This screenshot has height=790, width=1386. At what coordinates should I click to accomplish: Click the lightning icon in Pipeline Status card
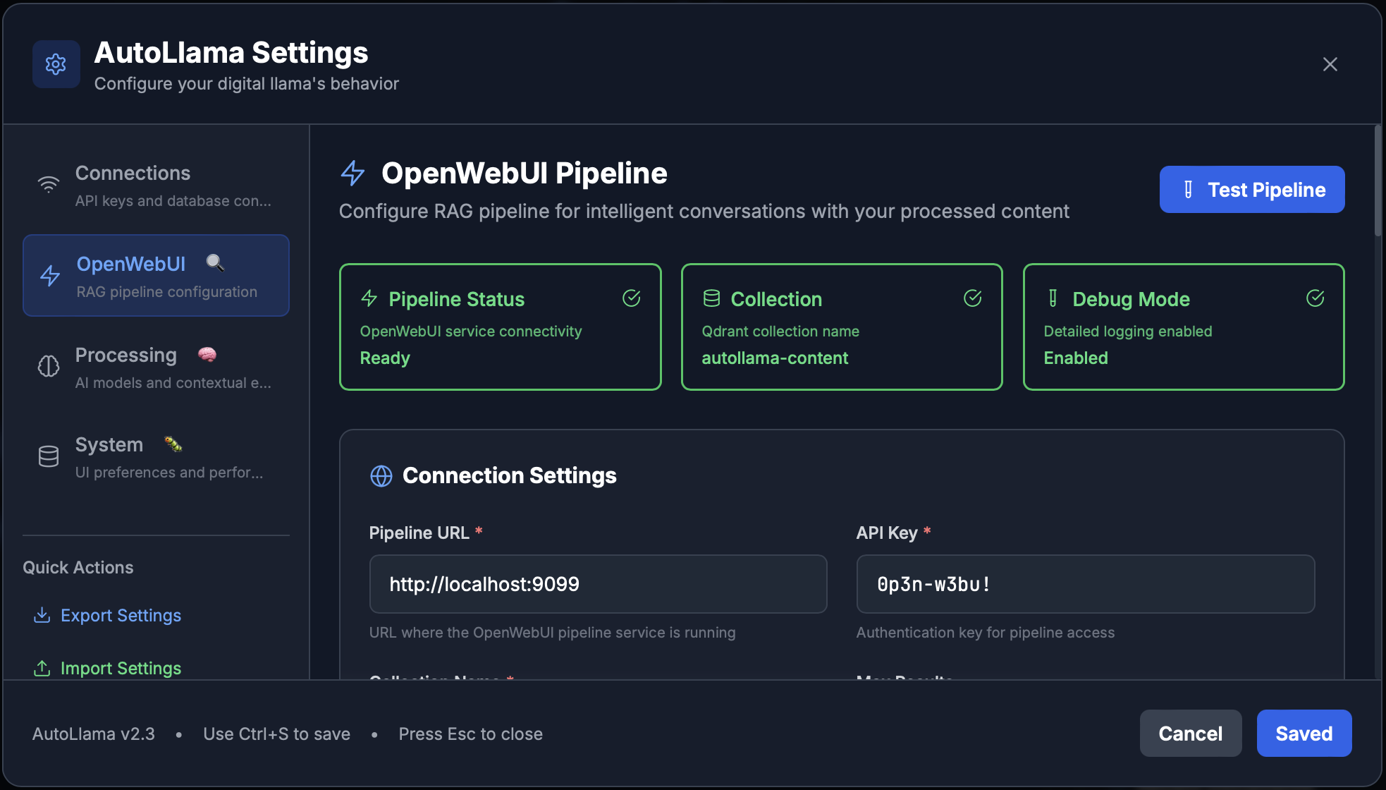click(x=369, y=298)
